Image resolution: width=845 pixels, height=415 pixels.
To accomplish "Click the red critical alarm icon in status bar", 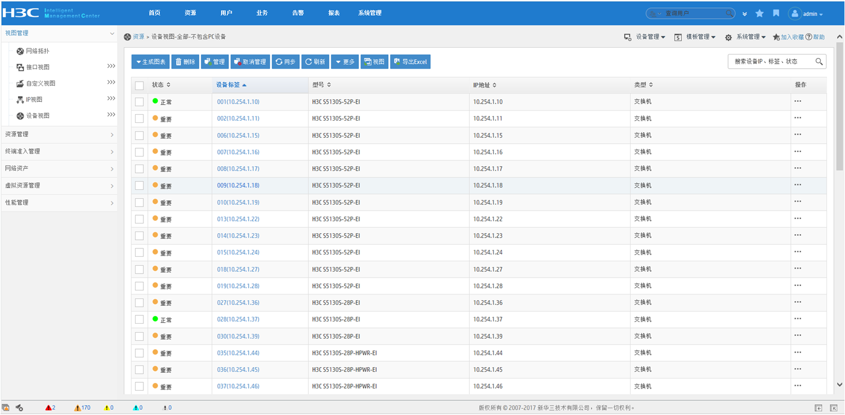I will coord(48,408).
